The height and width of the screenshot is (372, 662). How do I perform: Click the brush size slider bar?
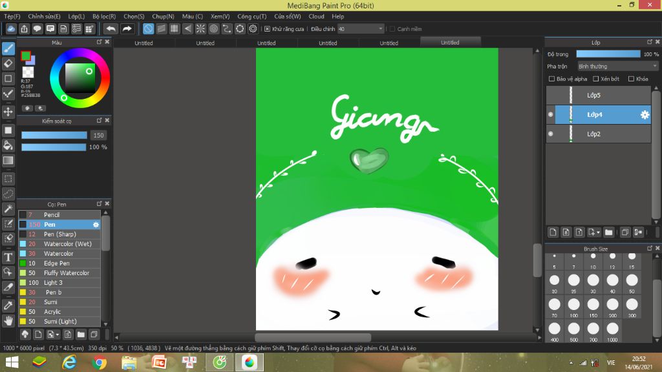(54, 135)
